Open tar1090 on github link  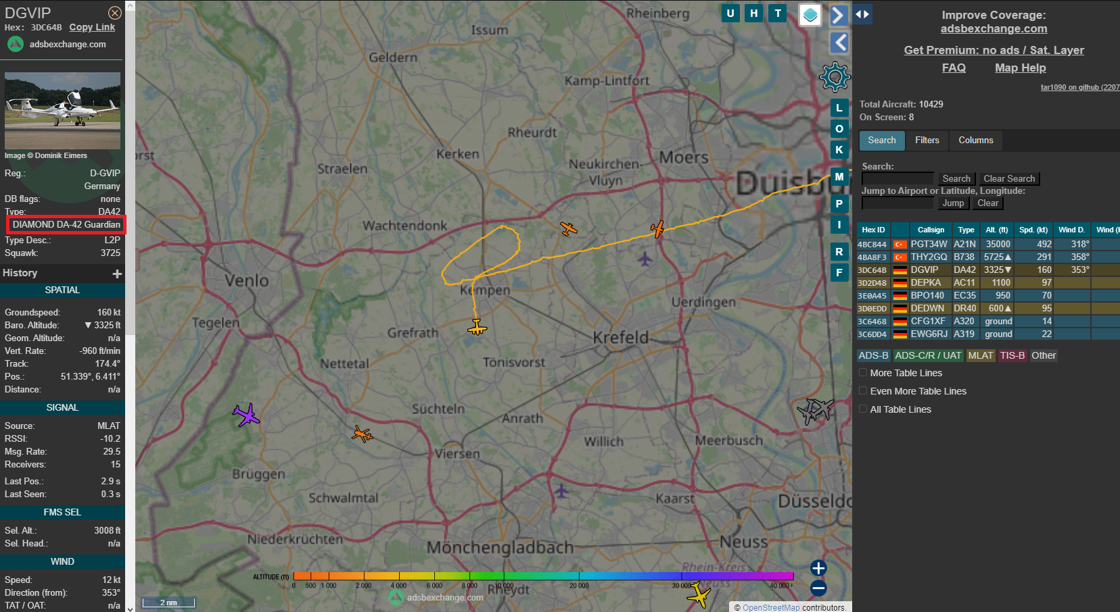pyautogui.click(x=1079, y=87)
